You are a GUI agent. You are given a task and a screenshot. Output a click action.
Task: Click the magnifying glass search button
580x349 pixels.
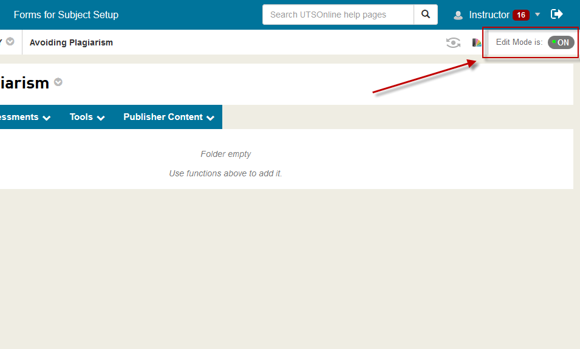[426, 15]
